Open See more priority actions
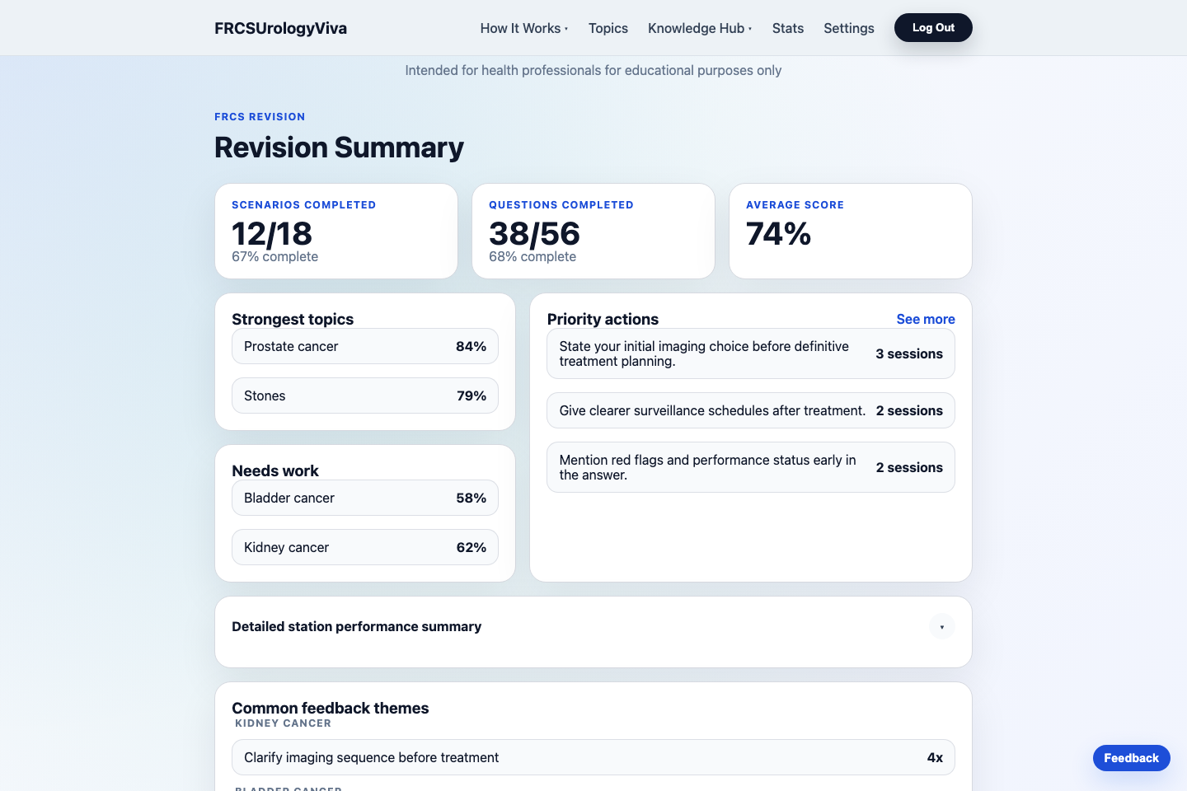Image resolution: width=1187 pixels, height=791 pixels. click(x=926, y=319)
